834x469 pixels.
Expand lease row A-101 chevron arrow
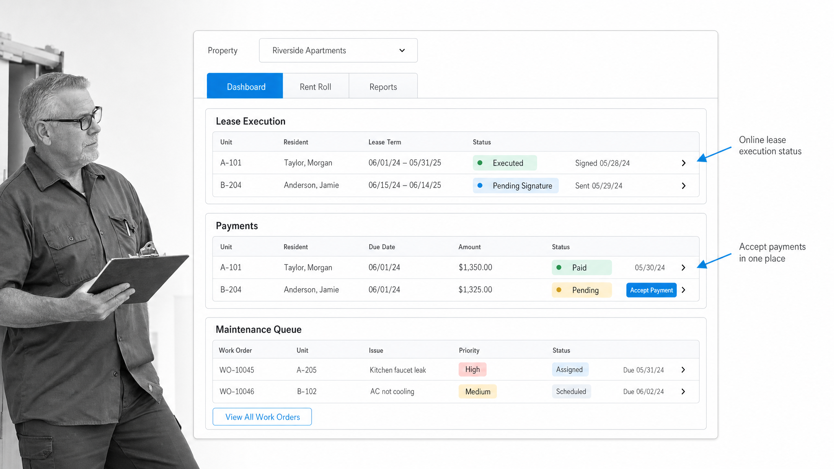coord(684,163)
